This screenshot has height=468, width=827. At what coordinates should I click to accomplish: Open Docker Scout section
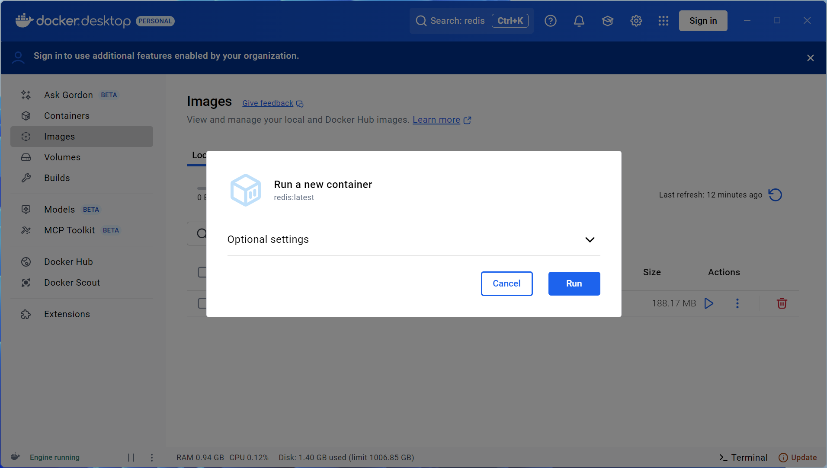tap(82, 283)
